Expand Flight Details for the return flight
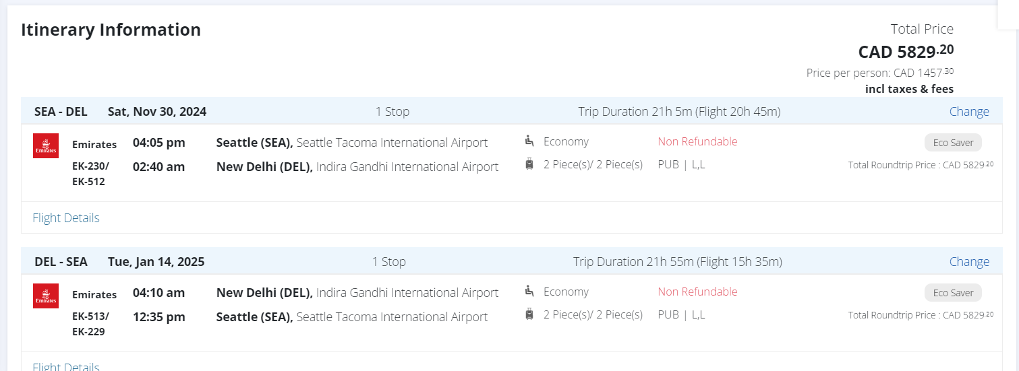Viewport: 1019px width, 371px height. tap(66, 366)
